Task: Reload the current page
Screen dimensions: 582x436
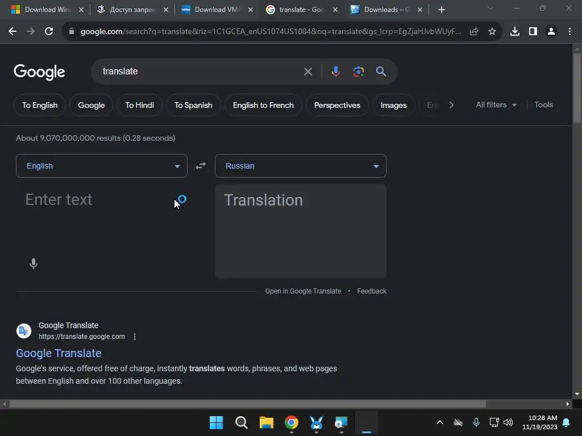Action: click(x=49, y=32)
